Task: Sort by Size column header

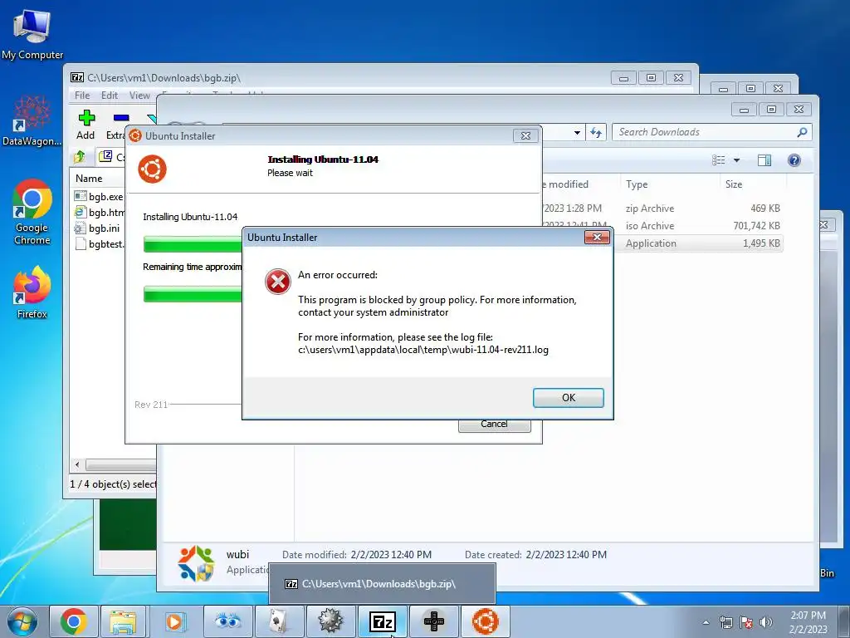Action: click(734, 184)
